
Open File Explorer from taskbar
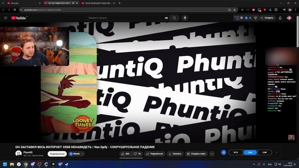12,164
